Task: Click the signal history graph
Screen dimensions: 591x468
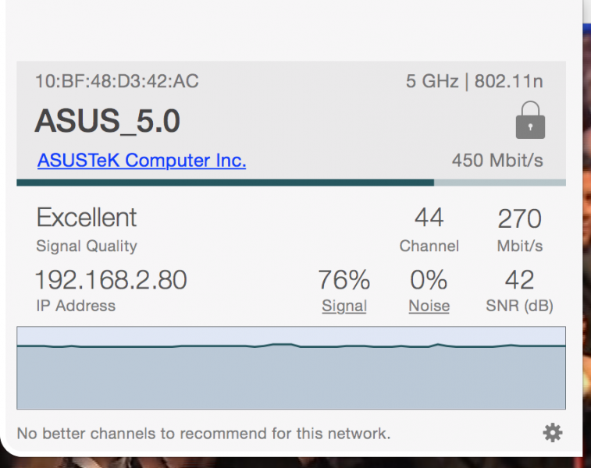Action: 290,368
